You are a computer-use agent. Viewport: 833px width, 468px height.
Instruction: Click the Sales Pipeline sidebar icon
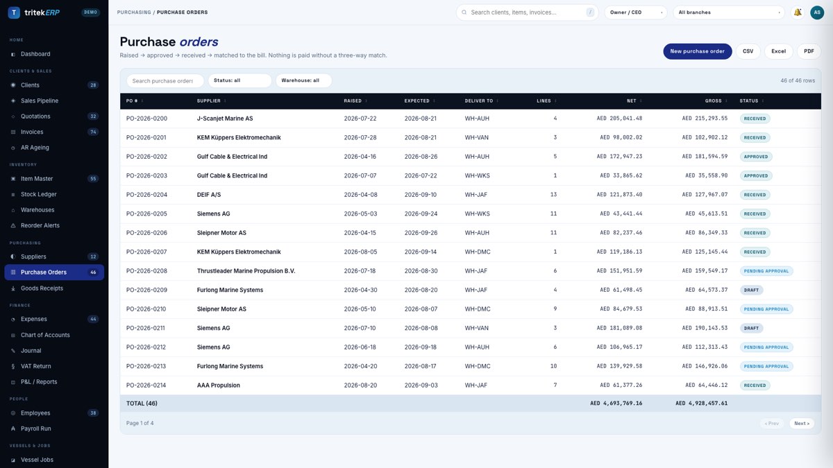tap(13, 101)
